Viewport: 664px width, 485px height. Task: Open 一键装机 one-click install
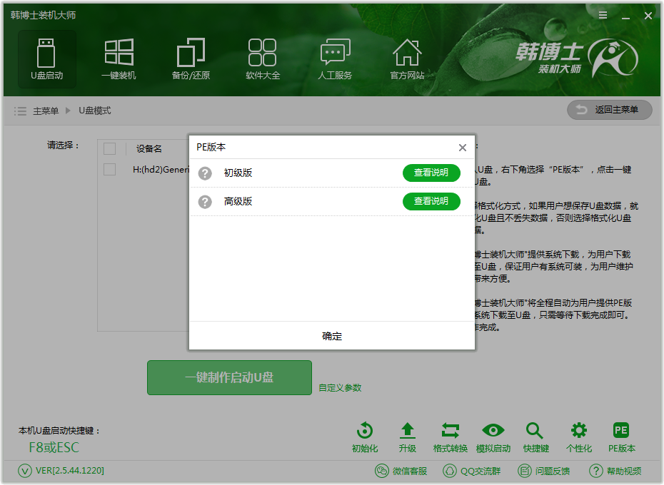click(119, 58)
